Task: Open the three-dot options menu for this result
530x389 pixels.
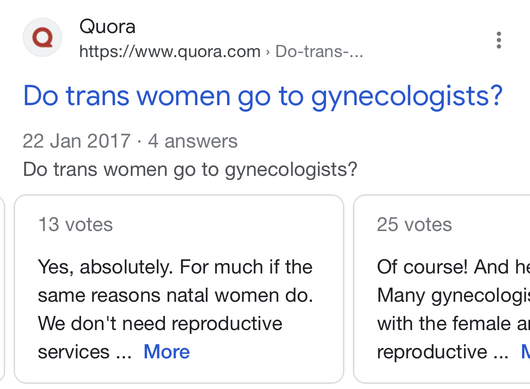Action: pos(498,40)
